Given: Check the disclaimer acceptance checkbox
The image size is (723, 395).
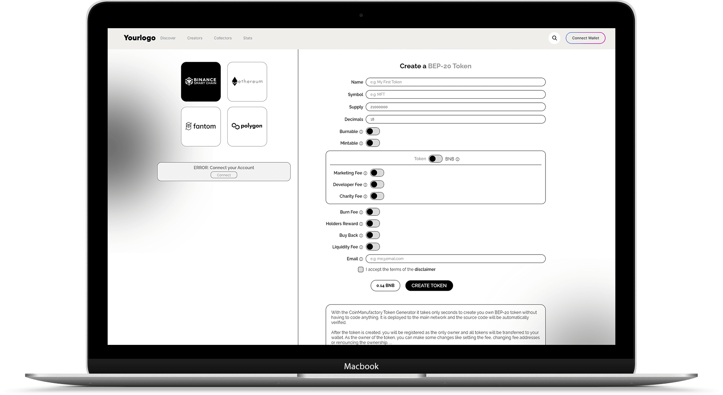Looking at the screenshot, I should tap(360, 270).
